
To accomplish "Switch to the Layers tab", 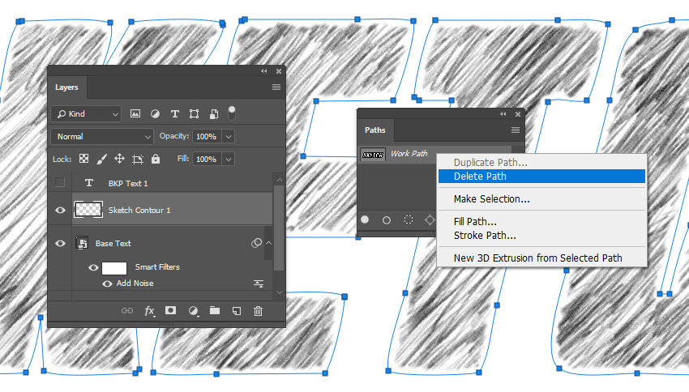I will 66,87.
